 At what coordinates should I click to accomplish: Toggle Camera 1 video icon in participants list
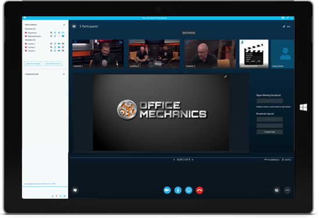59,44
